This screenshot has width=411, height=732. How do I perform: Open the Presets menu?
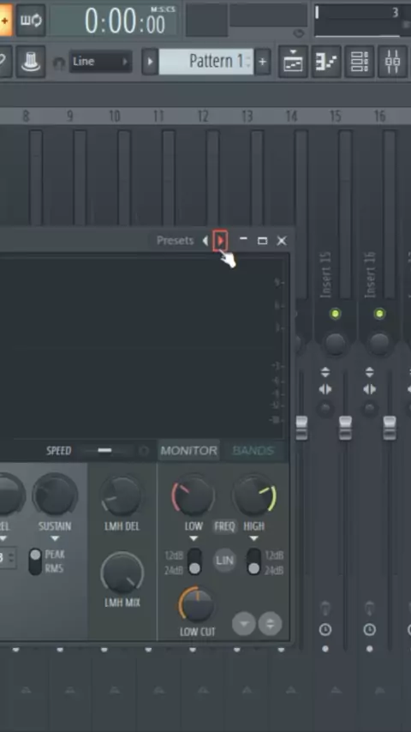coord(175,240)
